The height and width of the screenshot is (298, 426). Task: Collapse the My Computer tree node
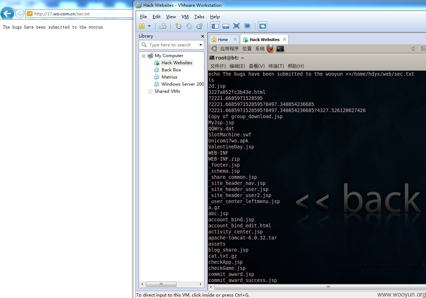point(143,56)
